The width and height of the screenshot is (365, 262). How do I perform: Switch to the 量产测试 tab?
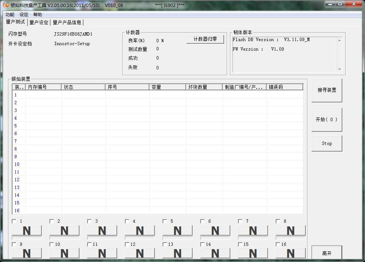coord(15,22)
